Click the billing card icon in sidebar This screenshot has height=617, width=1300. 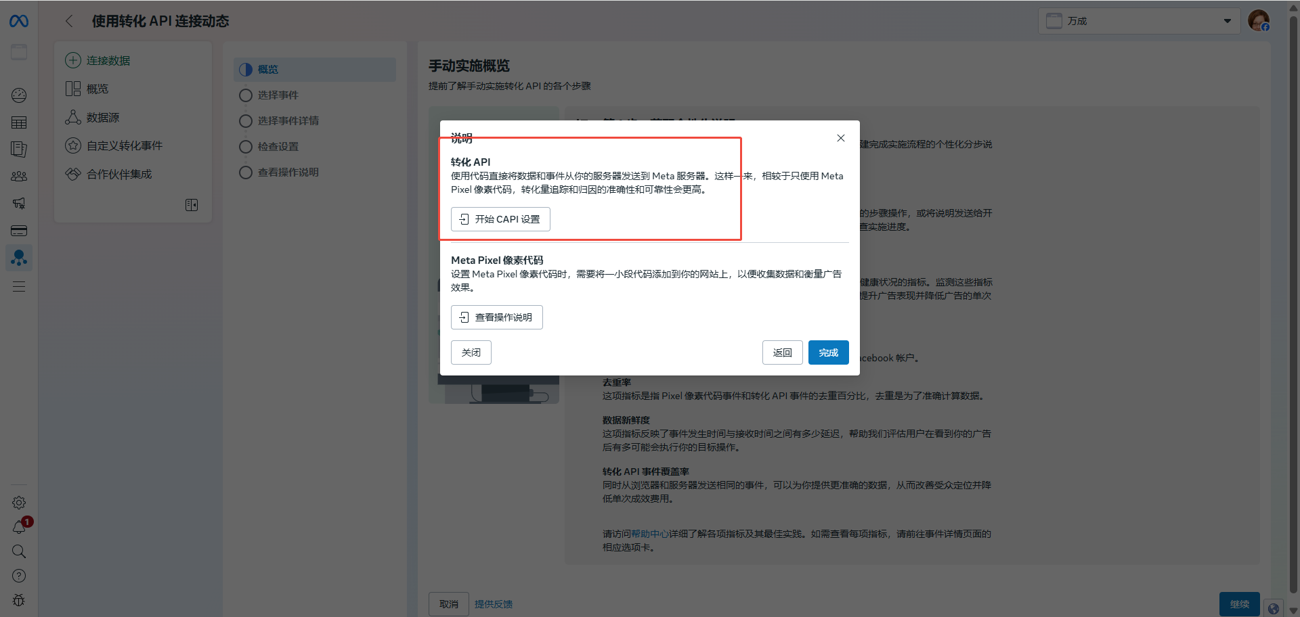coord(19,231)
